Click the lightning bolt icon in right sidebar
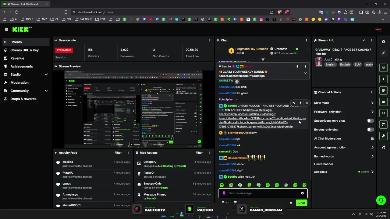The image size is (390, 219). click(x=383, y=79)
